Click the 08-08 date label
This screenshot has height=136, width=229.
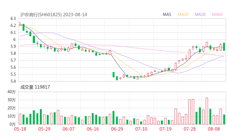point(214,129)
